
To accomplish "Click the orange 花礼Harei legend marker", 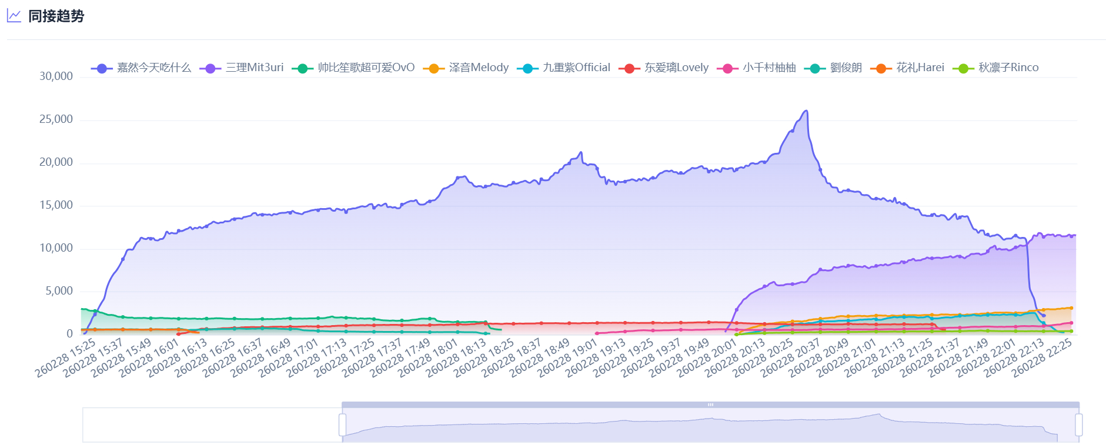I will pyautogui.click(x=881, y=68).
